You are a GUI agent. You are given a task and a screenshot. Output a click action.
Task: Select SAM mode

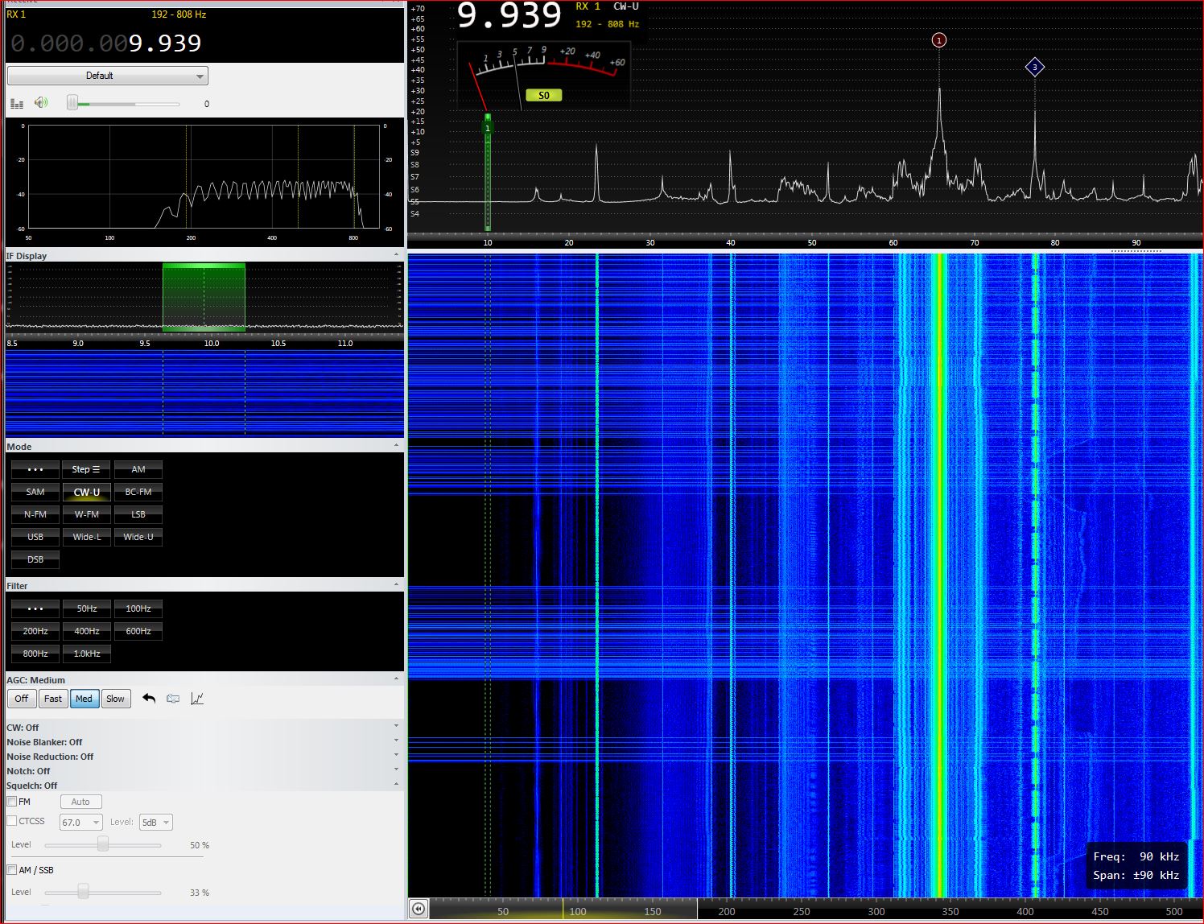pos(35,492)
